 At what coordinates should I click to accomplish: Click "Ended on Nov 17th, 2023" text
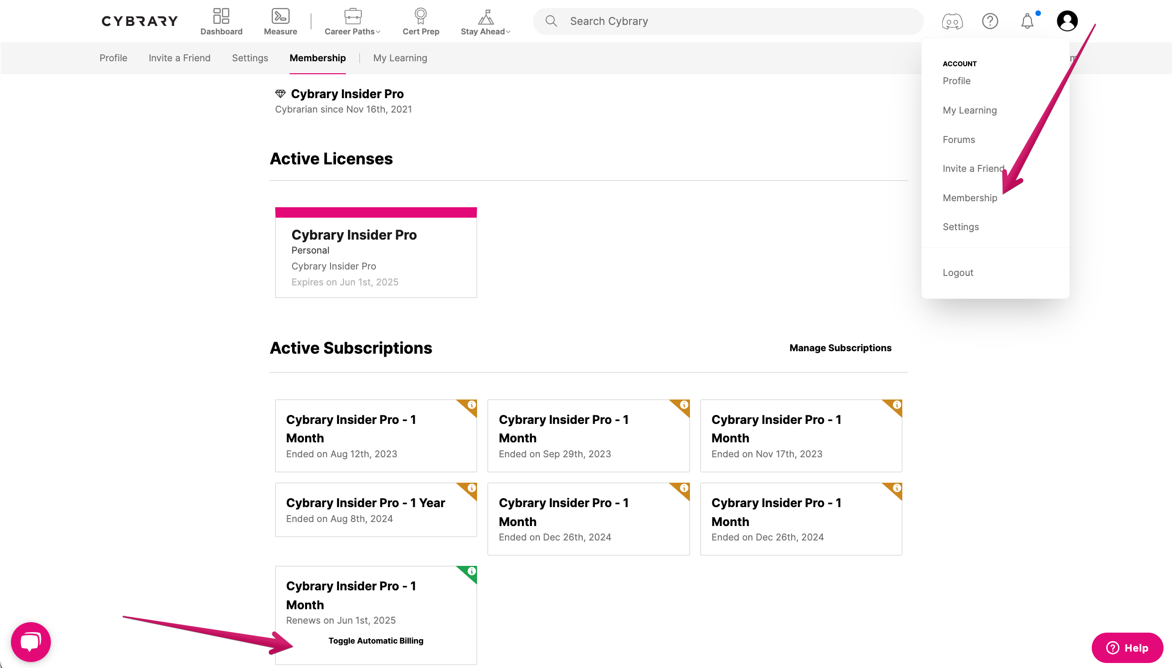[767, 454]
